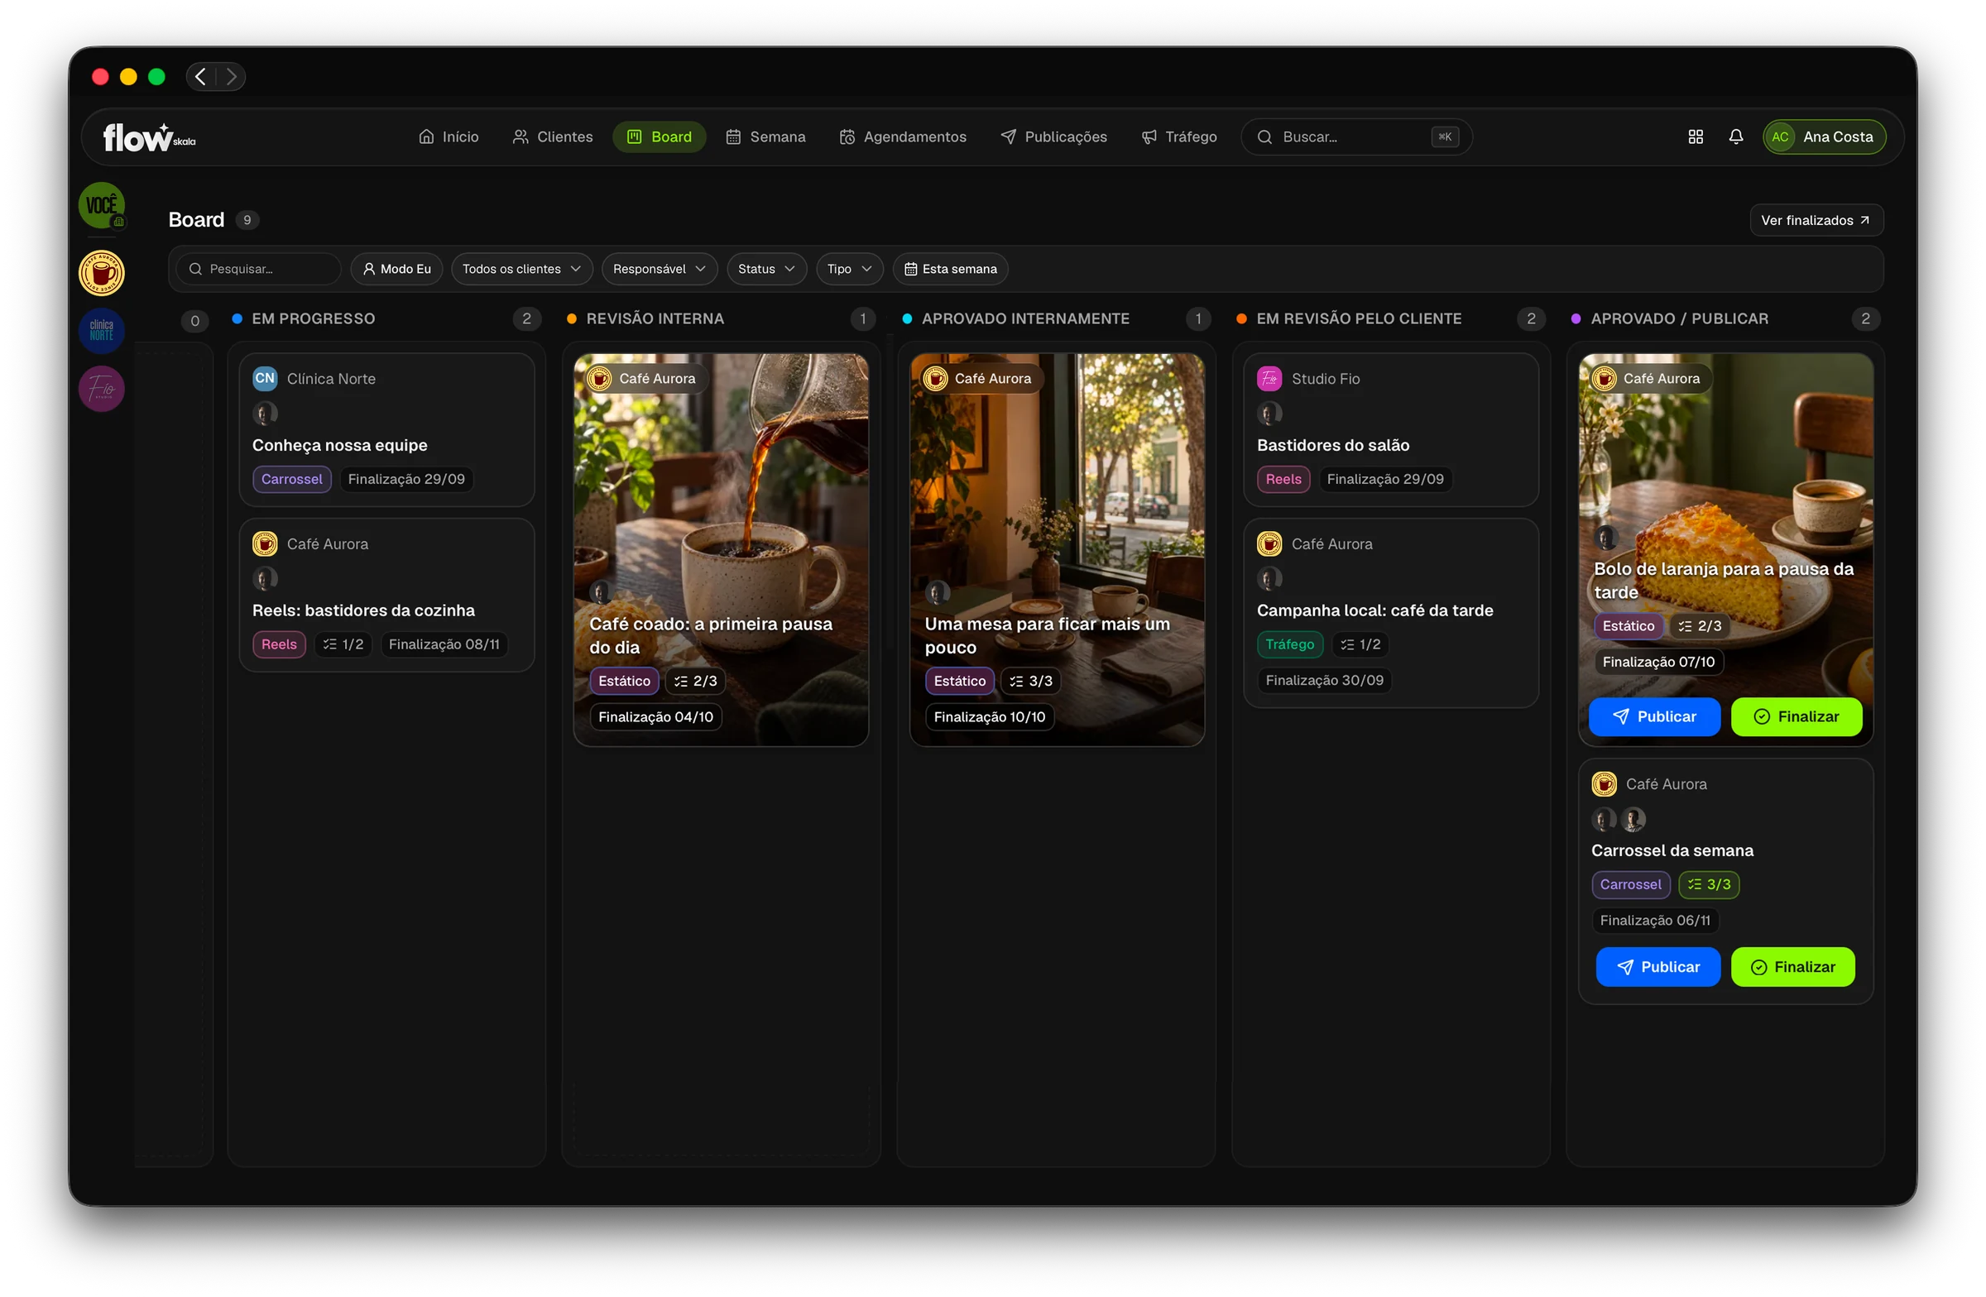Toggle the Esta semana date filter
1986x1297 pixels.
click(951, 269)
